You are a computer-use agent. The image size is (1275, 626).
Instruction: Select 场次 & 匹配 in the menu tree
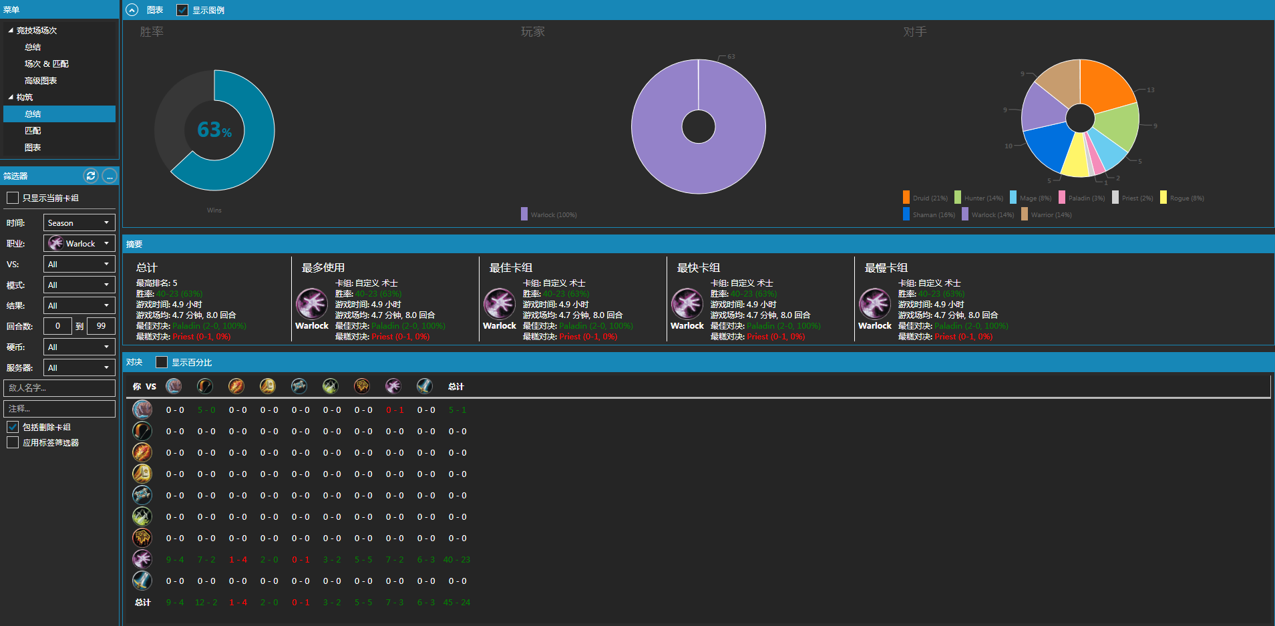[47, 64]
